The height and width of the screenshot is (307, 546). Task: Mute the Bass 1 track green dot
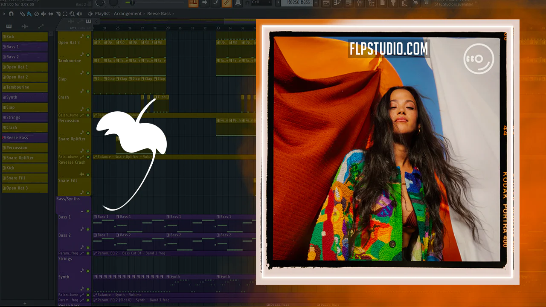tap(88, 229)
